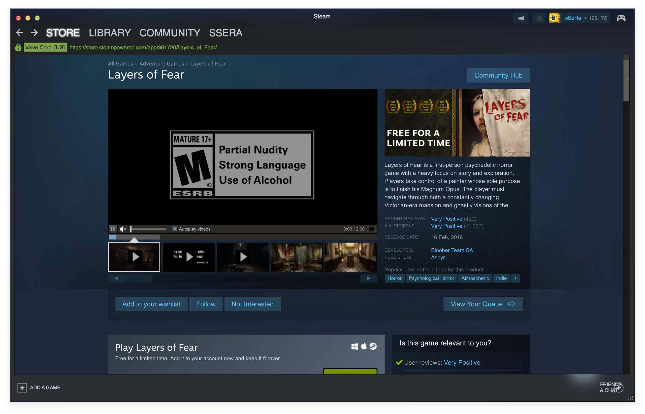Open the announcements megaphone icon
This screenshot has width=645, height=414.
point(521,18)
